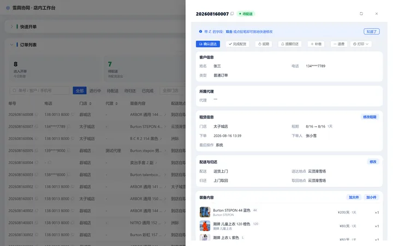This screenshot has width=393, height=246.
Task: Expand equipment for B C R 2 154 黑色
Action: (x=160, y=138)
